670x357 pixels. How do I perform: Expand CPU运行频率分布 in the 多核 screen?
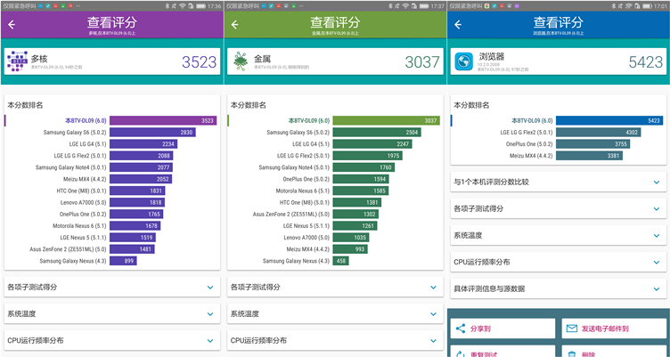[112, 340]
